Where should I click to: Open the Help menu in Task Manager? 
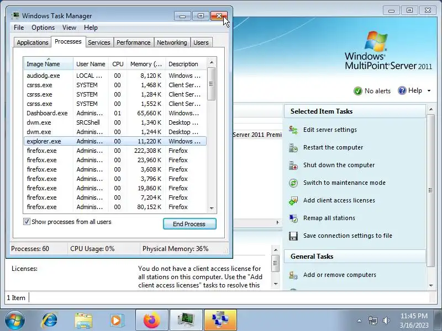(91, 28)
